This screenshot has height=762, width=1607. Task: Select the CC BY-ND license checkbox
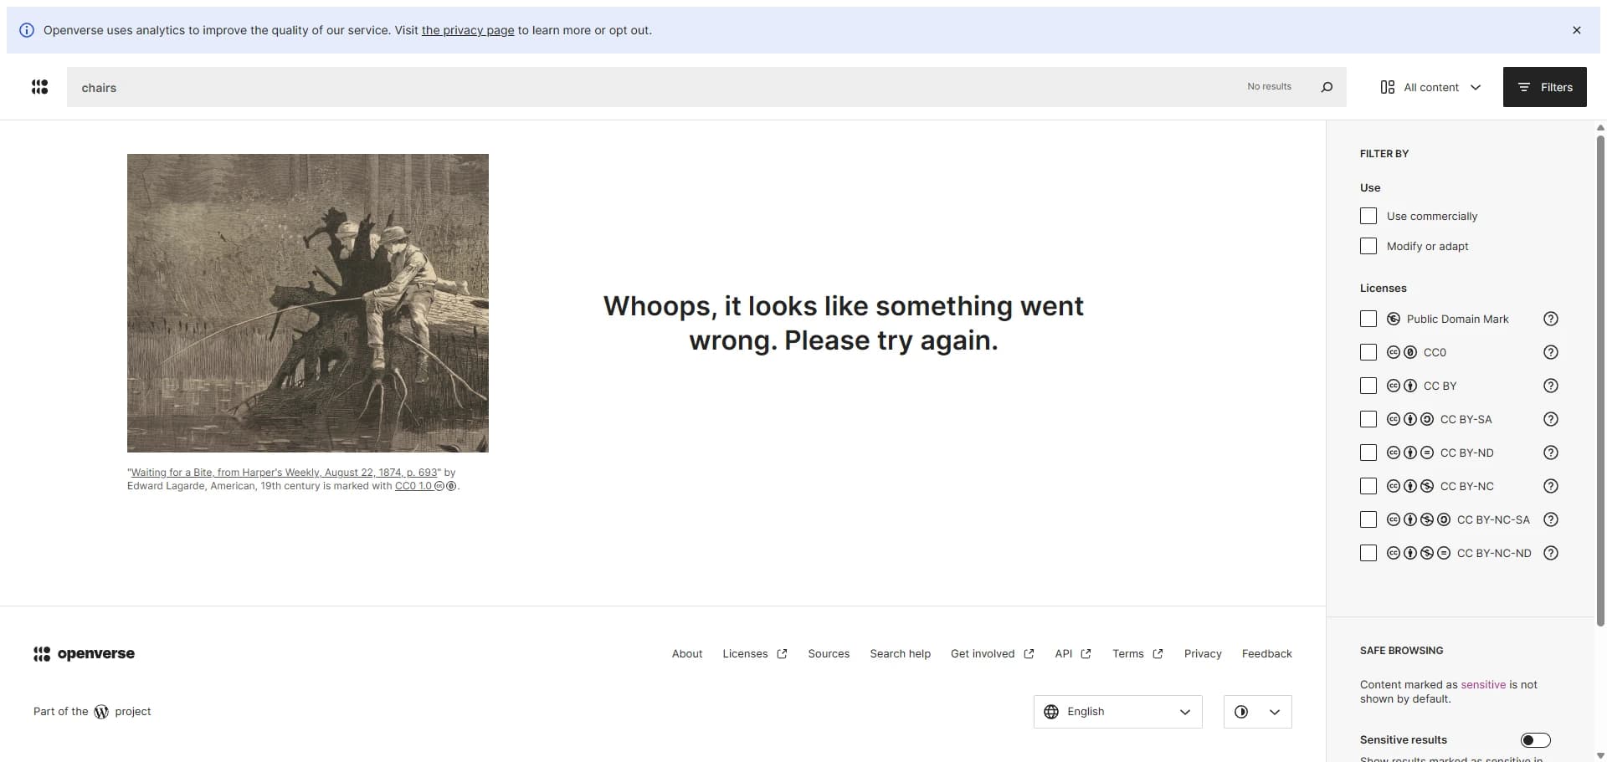[1368, 453]
